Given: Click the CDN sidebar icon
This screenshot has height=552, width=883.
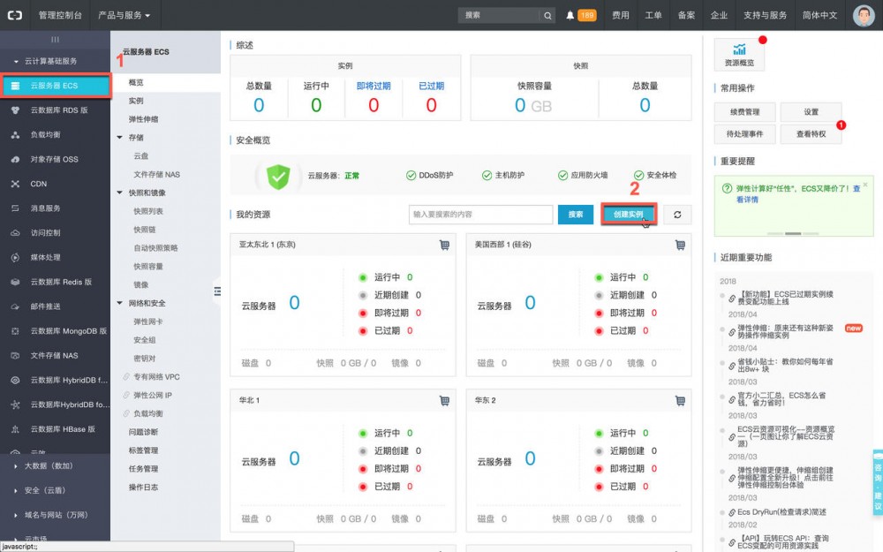Looking at the screenshot, I should pos(15,185).
